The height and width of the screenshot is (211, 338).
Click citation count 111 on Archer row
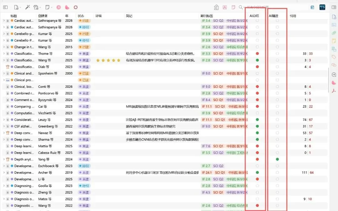pos(305,173)
